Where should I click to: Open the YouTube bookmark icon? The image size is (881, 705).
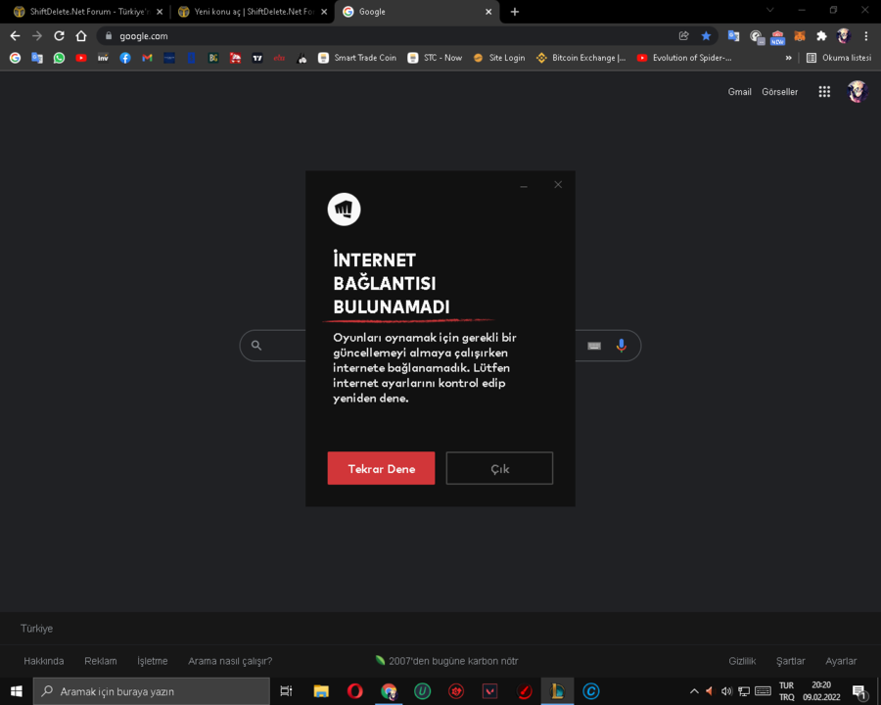pos(81,58)
